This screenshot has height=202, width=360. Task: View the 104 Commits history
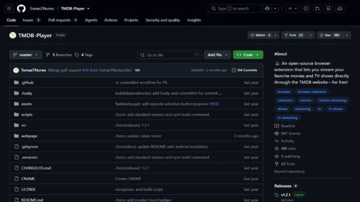point(244,70)
